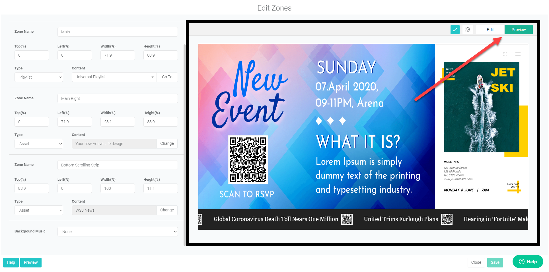Click Main Right Height field 88.9
This screenshot has height=272, width=549.
coord(161,122)
